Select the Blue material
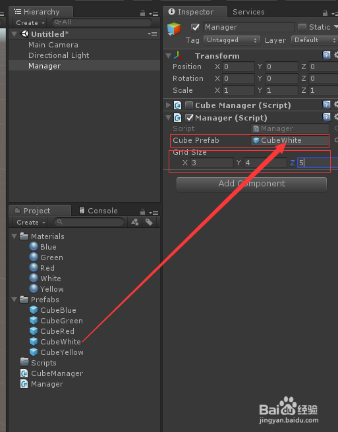 click(48, 247)
